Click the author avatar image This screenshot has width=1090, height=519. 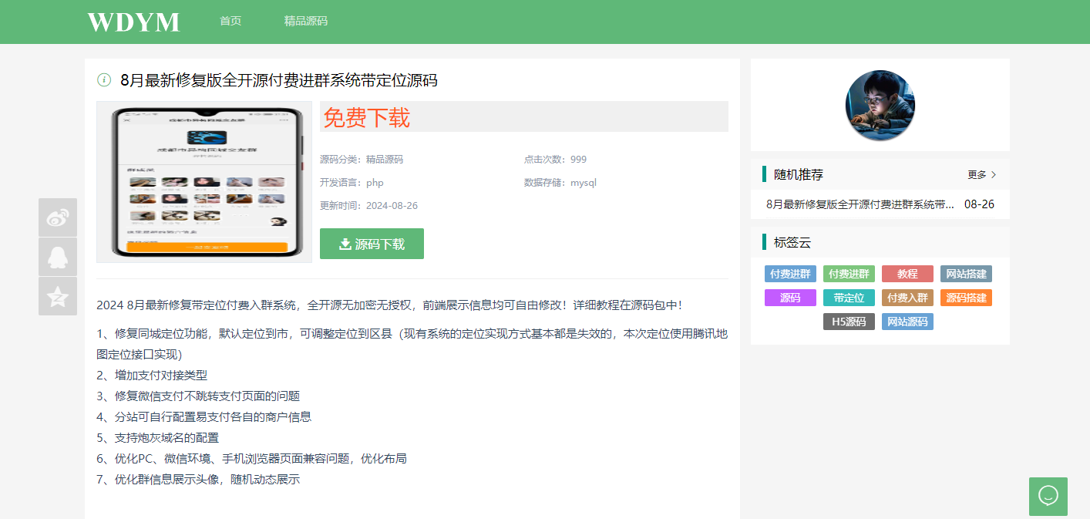click(879, 105)
